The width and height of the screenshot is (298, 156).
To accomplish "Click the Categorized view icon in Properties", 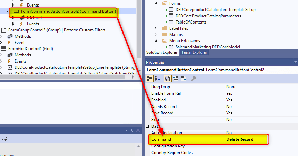I will pos(150,79).
